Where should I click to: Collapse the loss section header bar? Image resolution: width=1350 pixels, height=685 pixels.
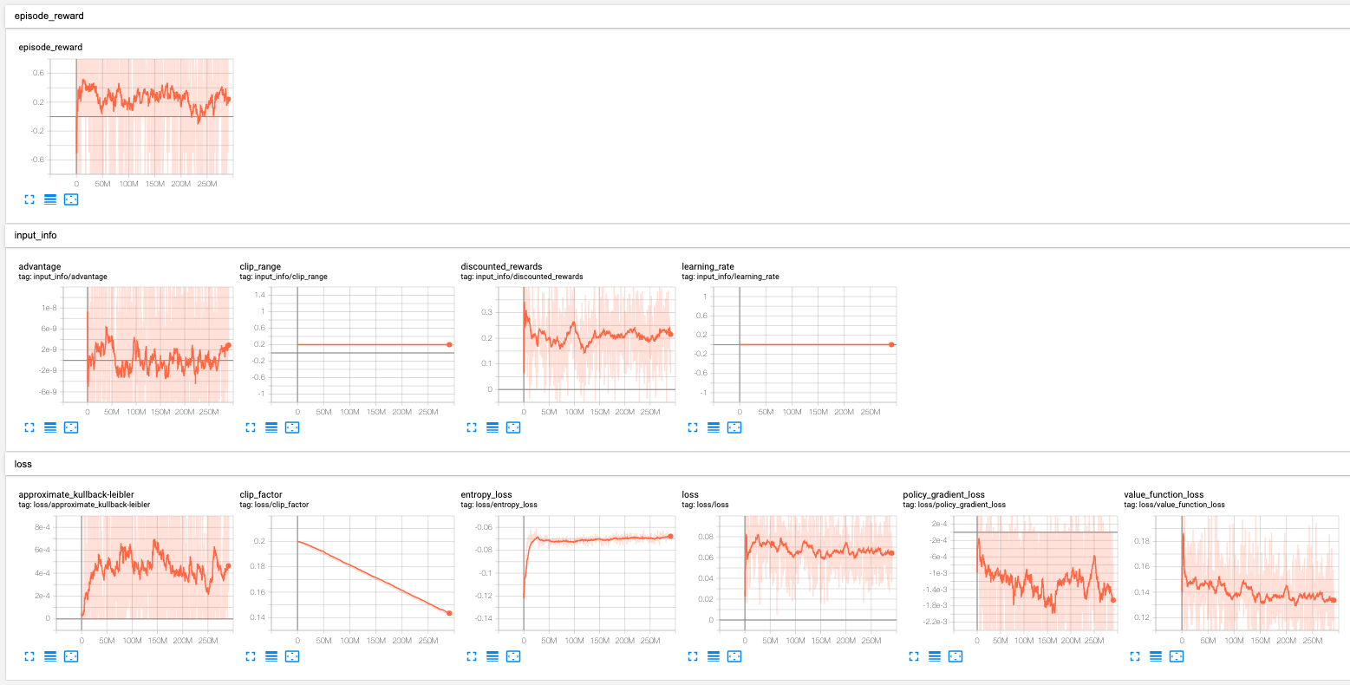coord(677,464)
